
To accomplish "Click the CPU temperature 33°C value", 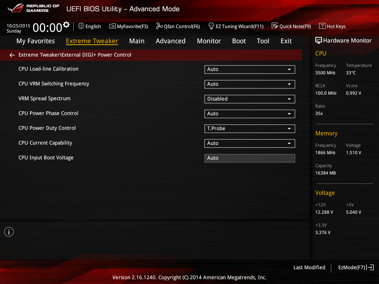I will 351,73.
